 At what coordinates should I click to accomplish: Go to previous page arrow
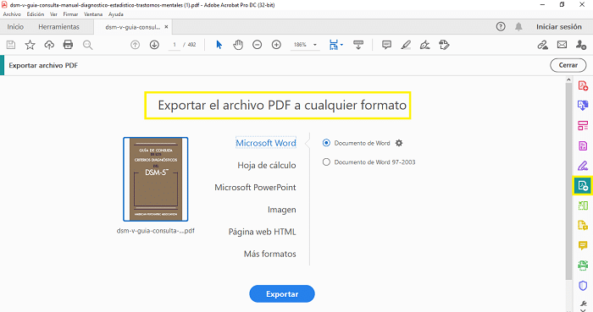tap(135, 45)
